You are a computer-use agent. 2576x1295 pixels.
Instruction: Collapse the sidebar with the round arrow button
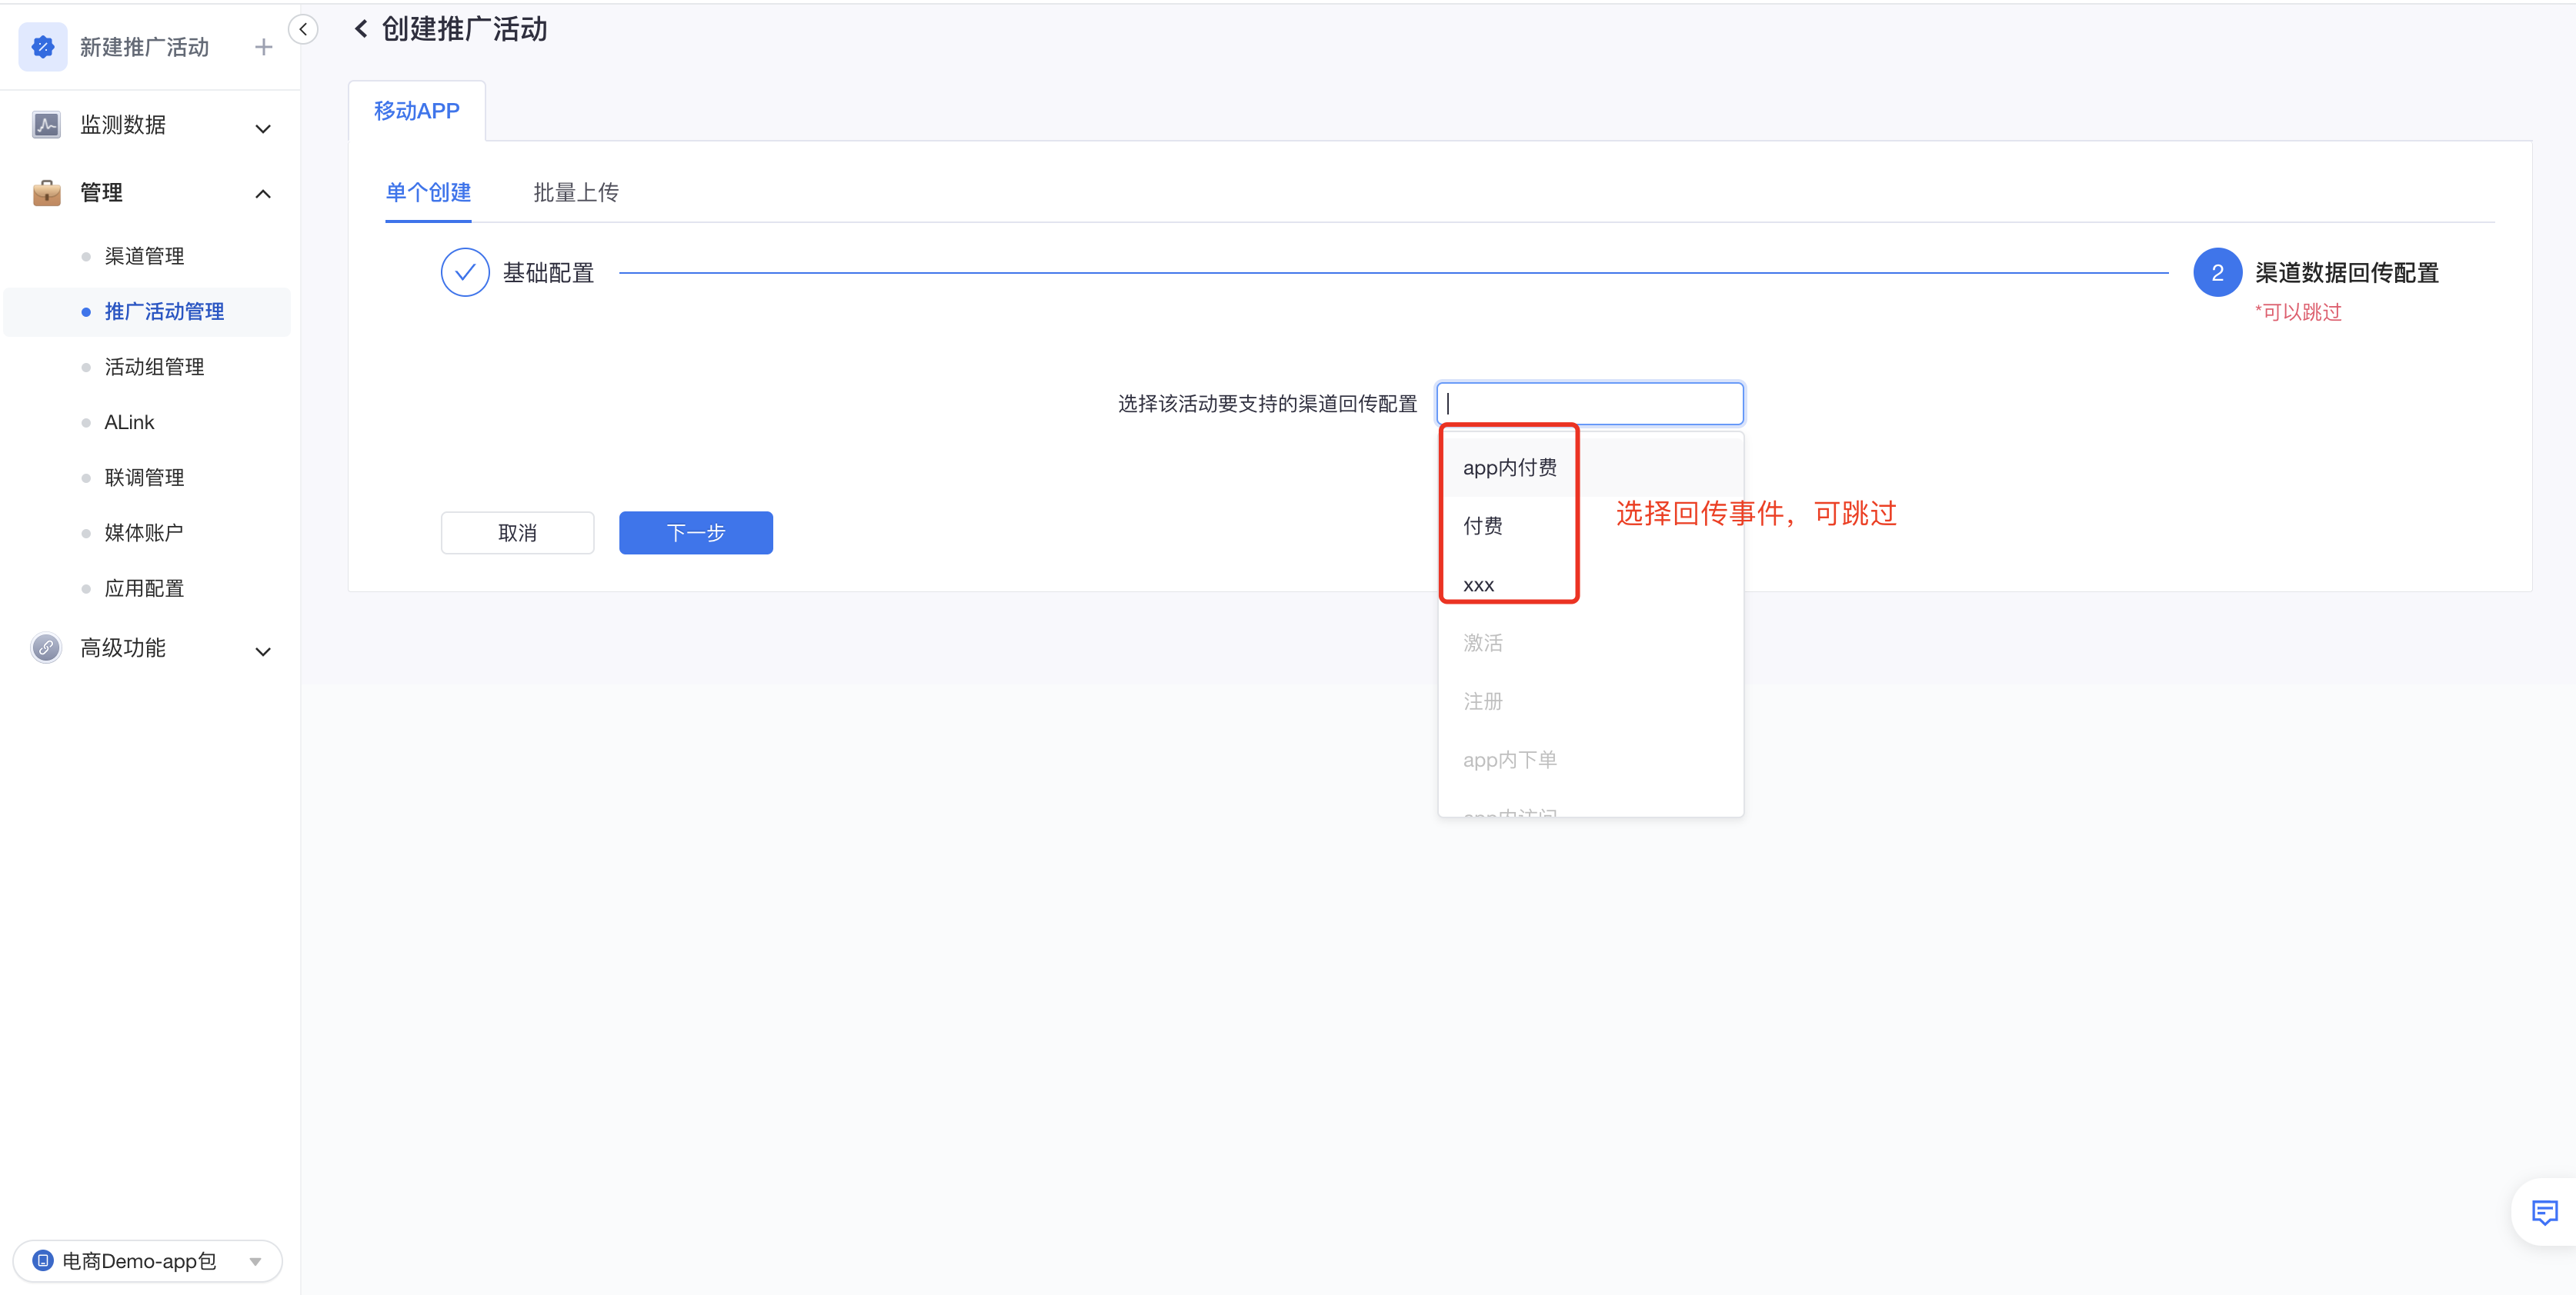(x=303, y=29)
